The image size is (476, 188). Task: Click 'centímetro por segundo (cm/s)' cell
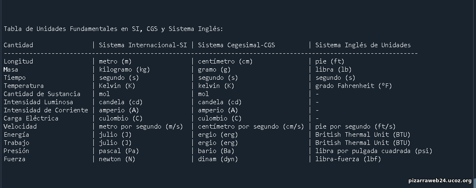[x=251, y=127]
